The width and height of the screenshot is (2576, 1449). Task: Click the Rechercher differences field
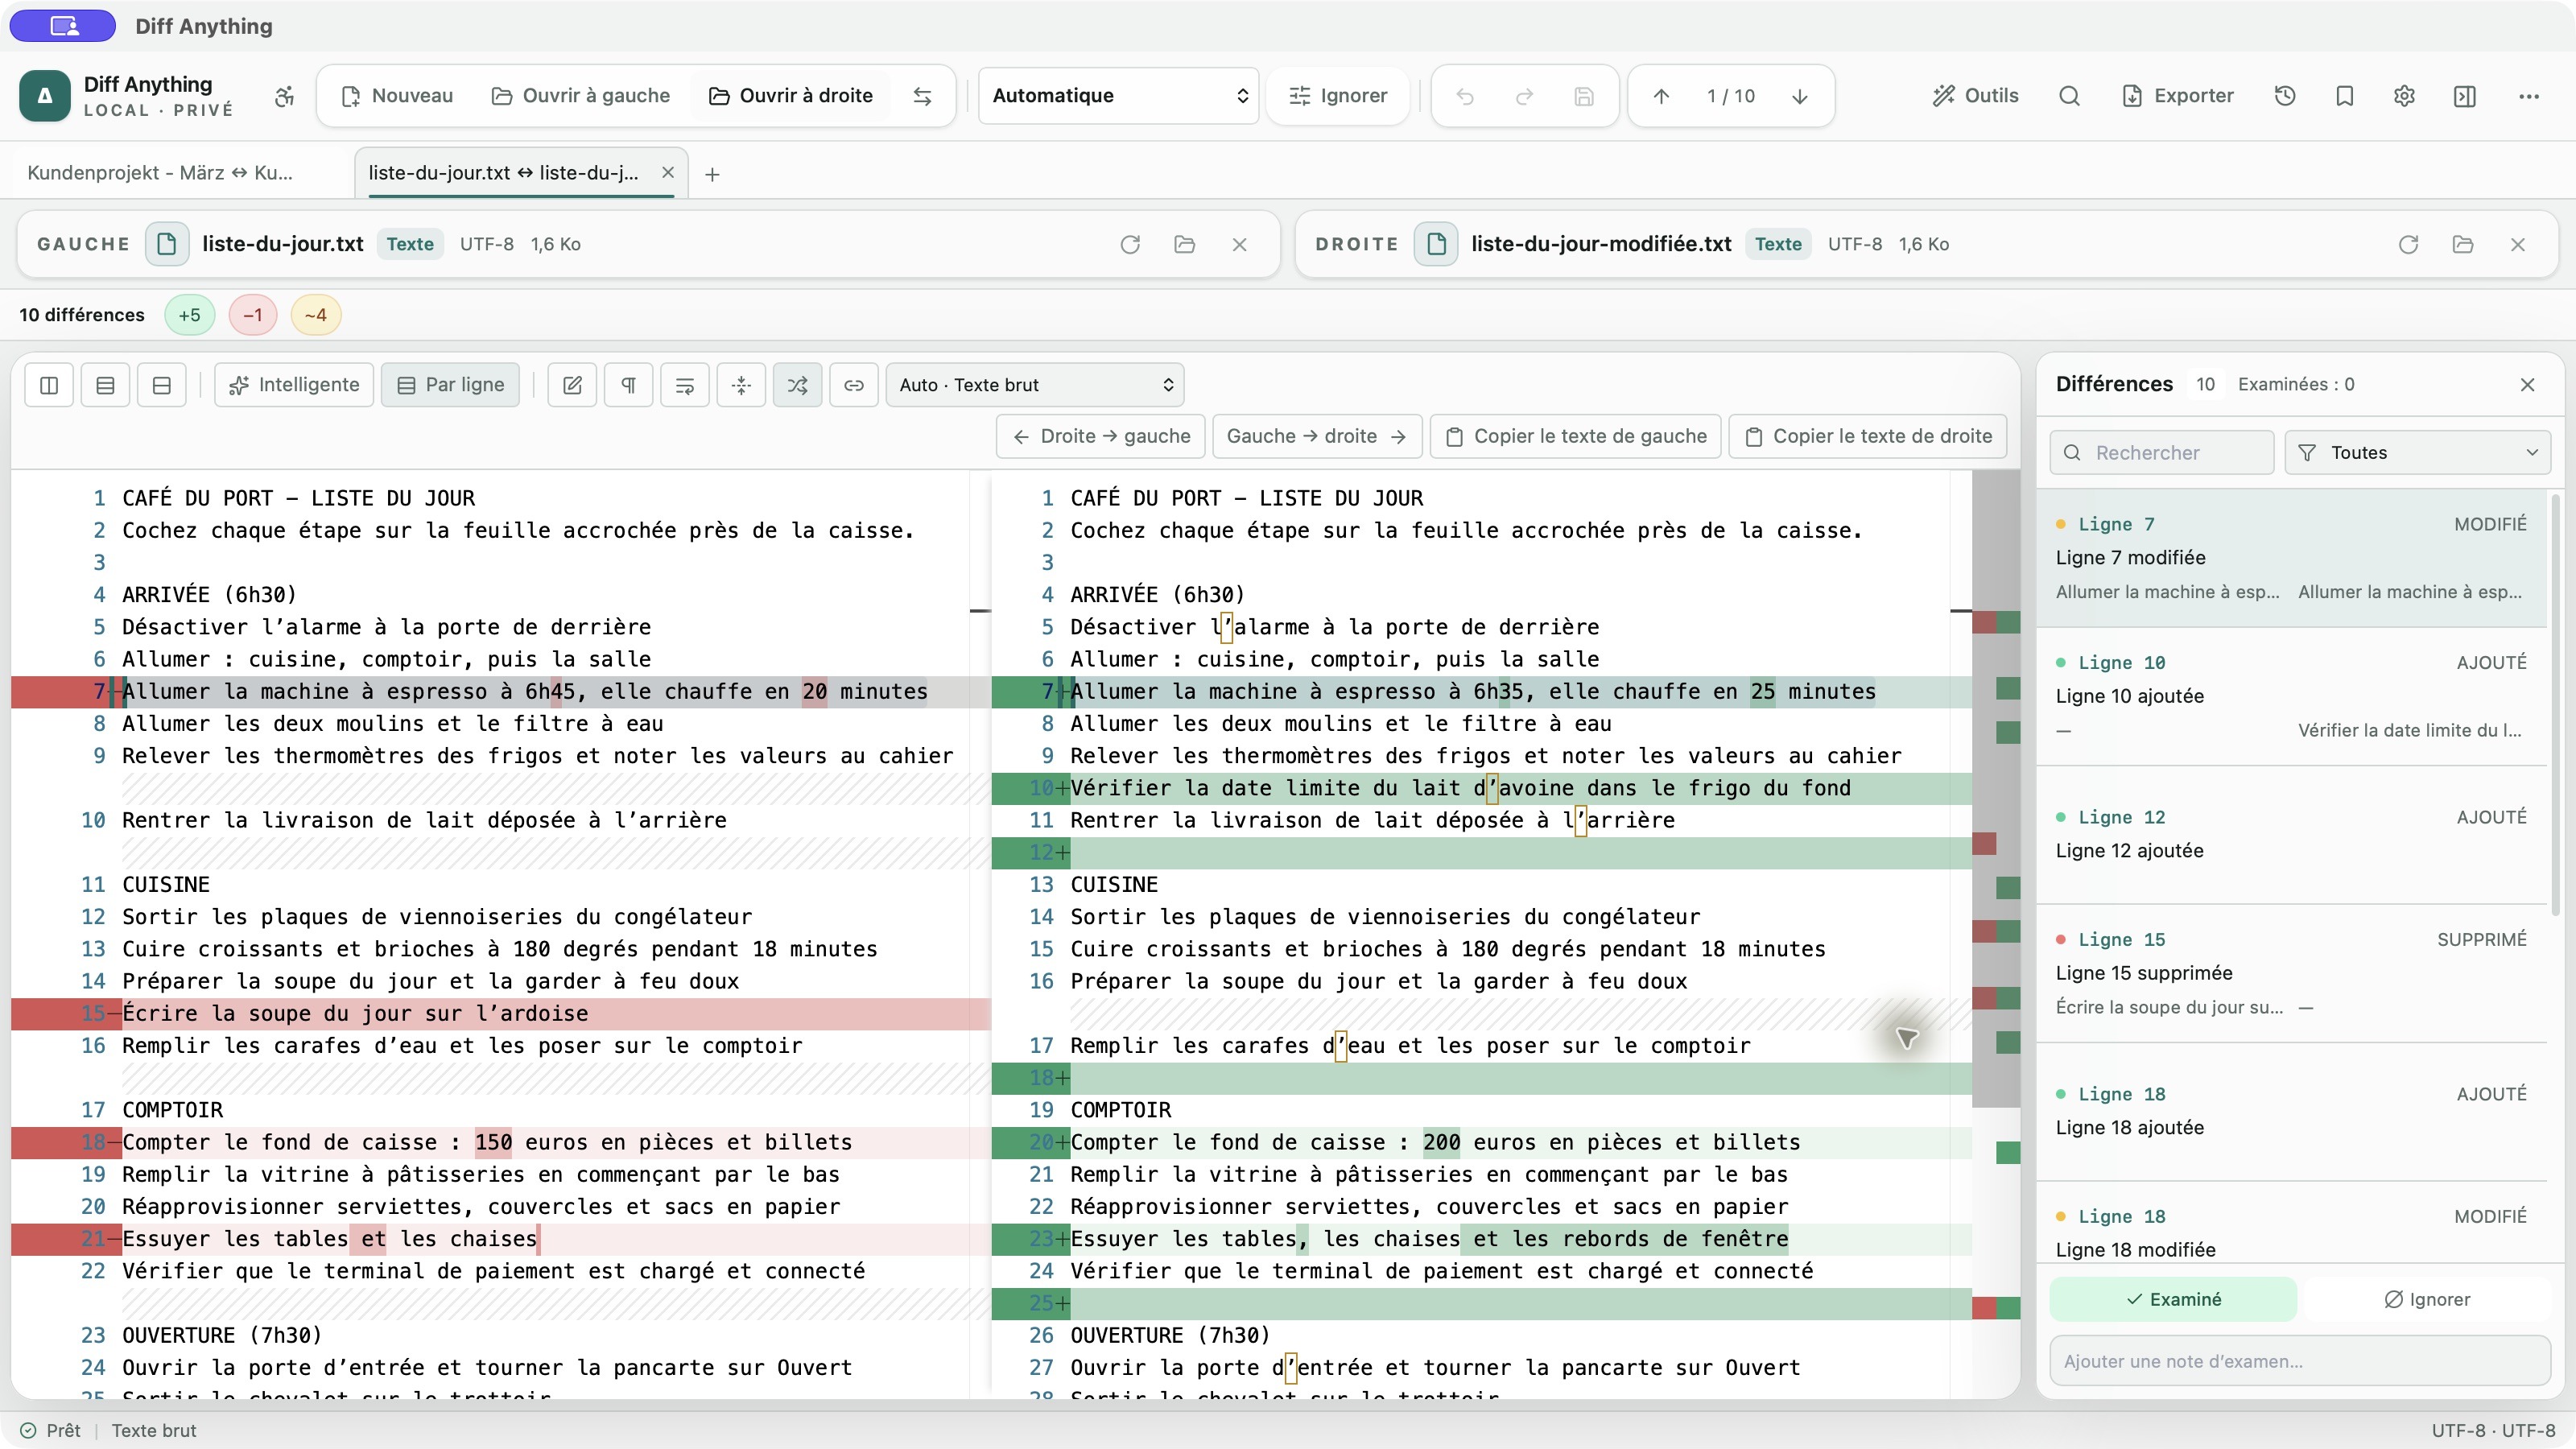pyautogui.click(x=2162, y=453)
